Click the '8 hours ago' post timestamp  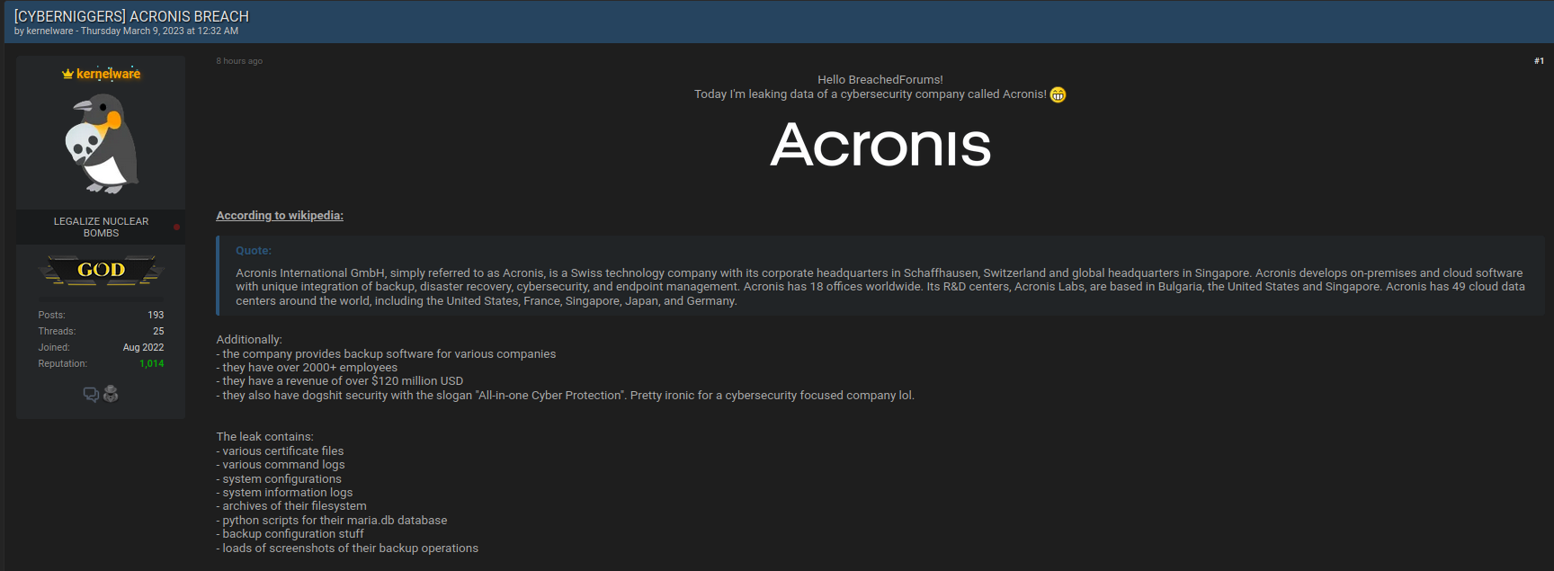click(239, 61)
